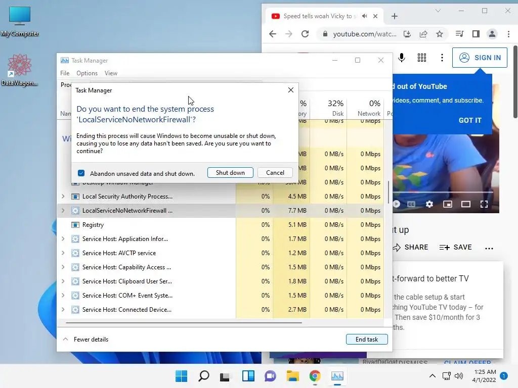
Task: Toggle closed captions on video
Action: tap(411, 204)
